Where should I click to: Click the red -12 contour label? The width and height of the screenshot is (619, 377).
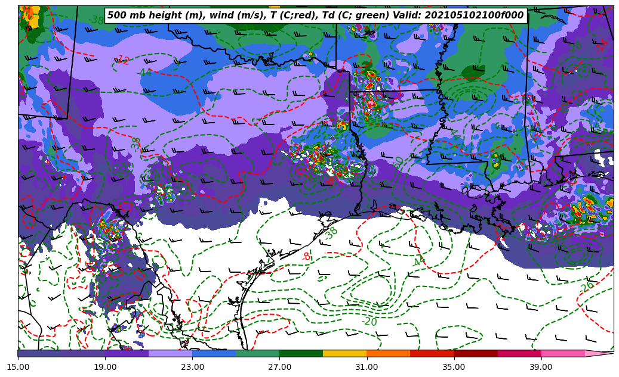[x=122, y=60]
